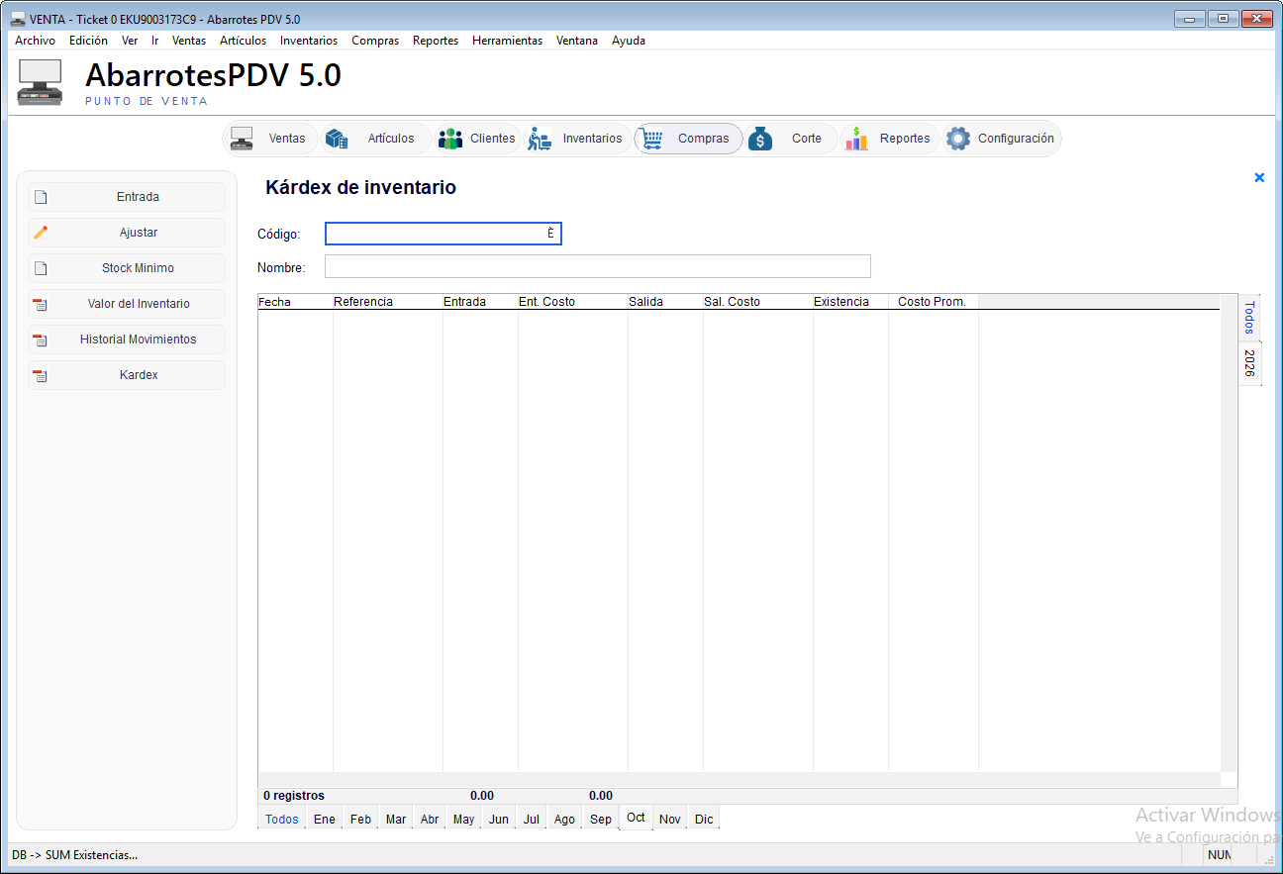
Task: Click the Salida column header
Action: [x=665, y=302]
